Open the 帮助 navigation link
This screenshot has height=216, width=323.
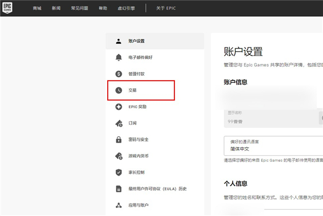(x=103, y=9)
